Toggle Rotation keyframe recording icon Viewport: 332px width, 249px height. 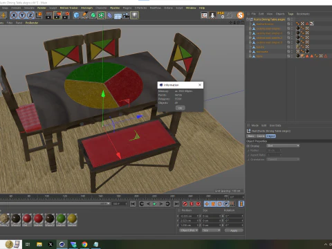[x=220, y=204]
